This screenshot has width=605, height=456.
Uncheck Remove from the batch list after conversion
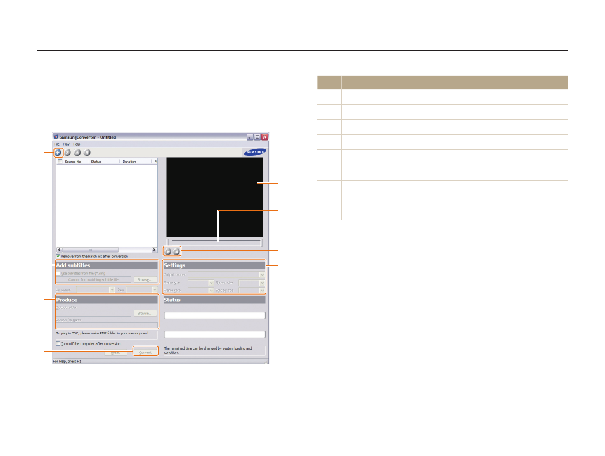58,256
